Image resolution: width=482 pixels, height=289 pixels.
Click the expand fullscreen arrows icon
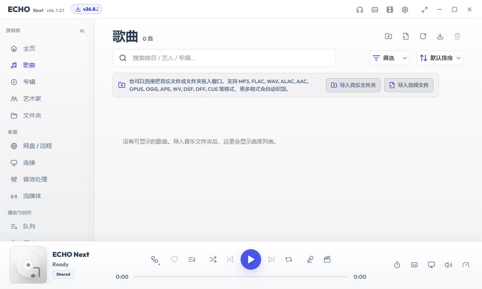pyautogui.click(x=424, y=10)
